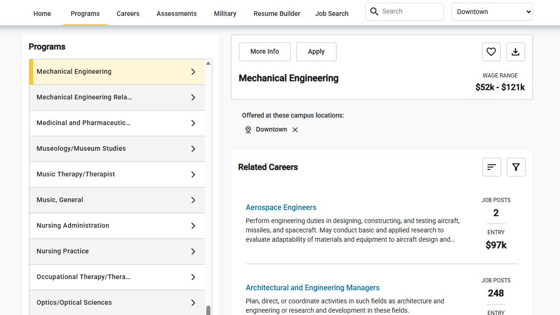
Task: Download program info using download icon
Action: (516, 52)
